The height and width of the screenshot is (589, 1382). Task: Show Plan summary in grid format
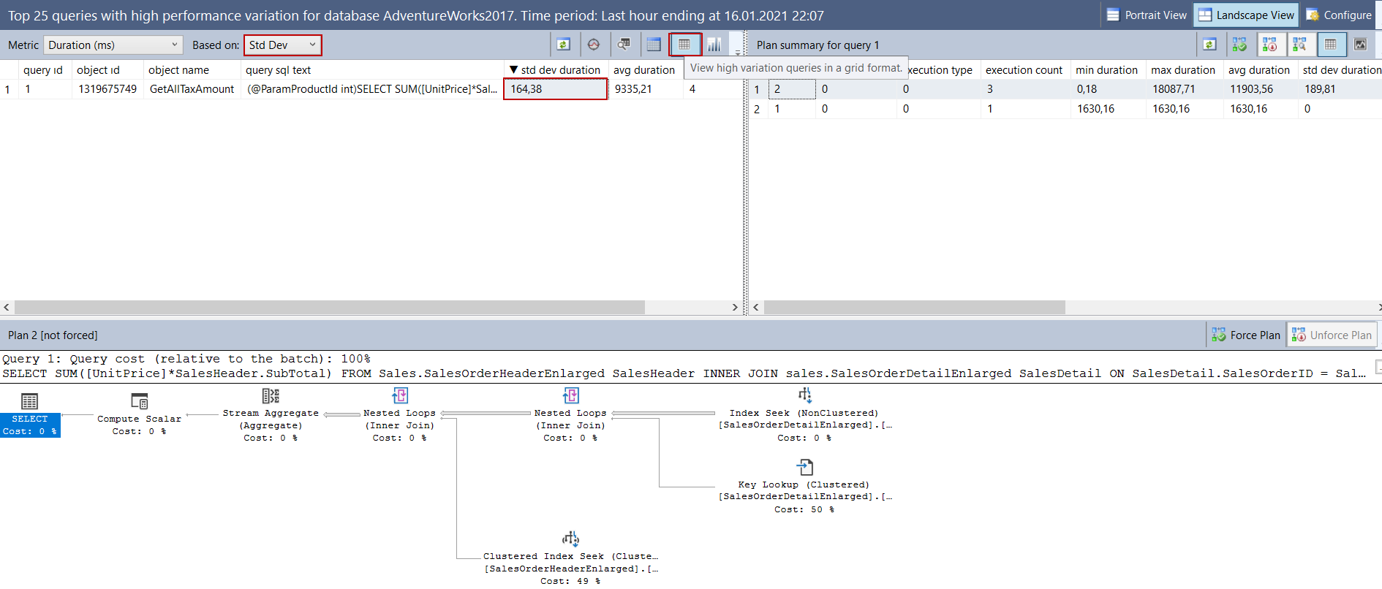(1331, 45)
